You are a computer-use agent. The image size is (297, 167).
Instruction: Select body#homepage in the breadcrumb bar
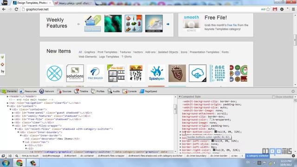click(x=51, y=156)
